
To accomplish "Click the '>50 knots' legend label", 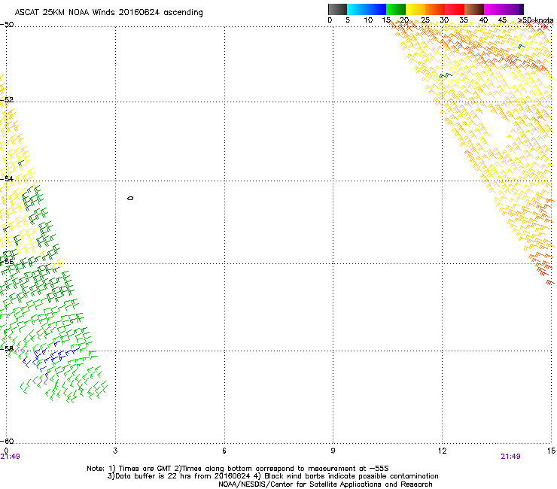I will (535, 20).
